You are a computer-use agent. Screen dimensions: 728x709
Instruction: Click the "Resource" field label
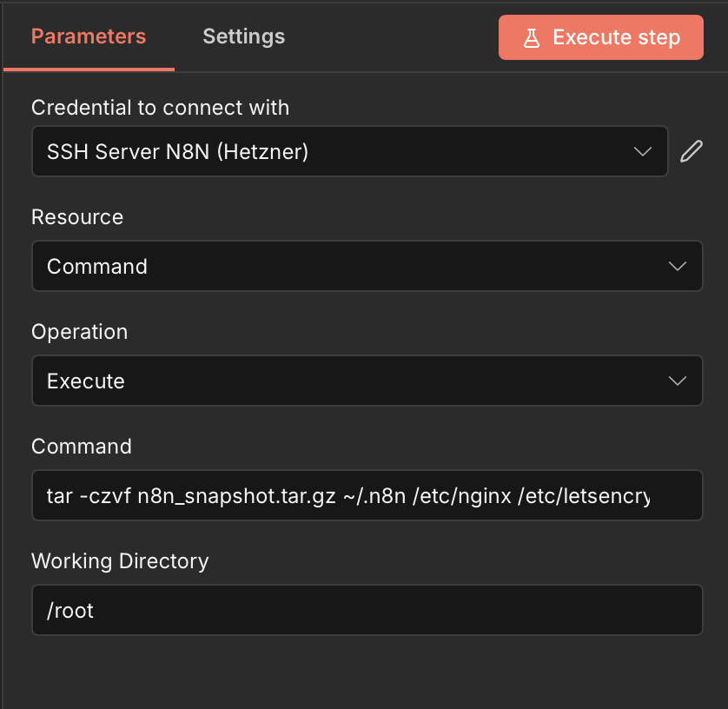tap(77, 216)
